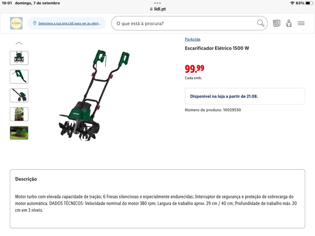Tap the padlock icon beside lidl.pt
Image resolution: width=315 pixels, height=236 pixels.
tap(151, 9)
